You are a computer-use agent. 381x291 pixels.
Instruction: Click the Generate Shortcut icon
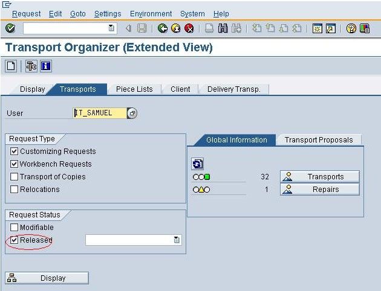pos(331,28)
